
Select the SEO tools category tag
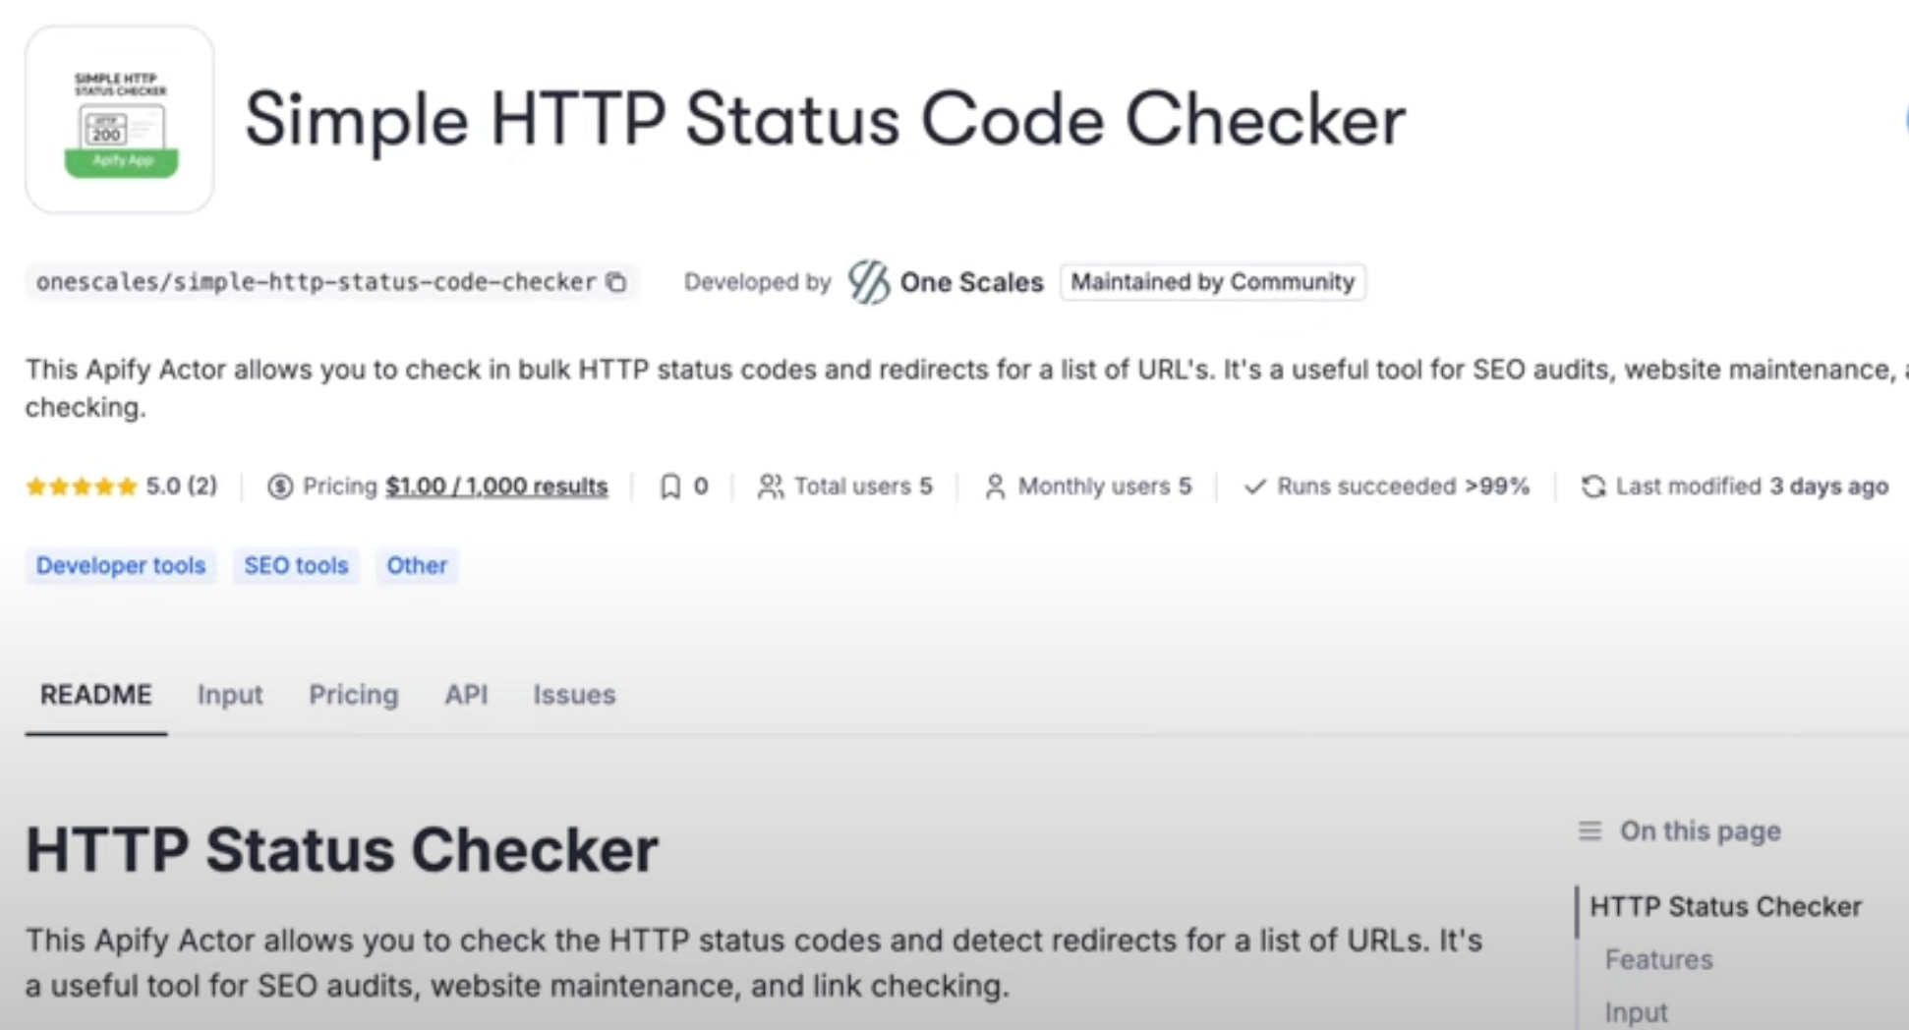coord(296,566)
